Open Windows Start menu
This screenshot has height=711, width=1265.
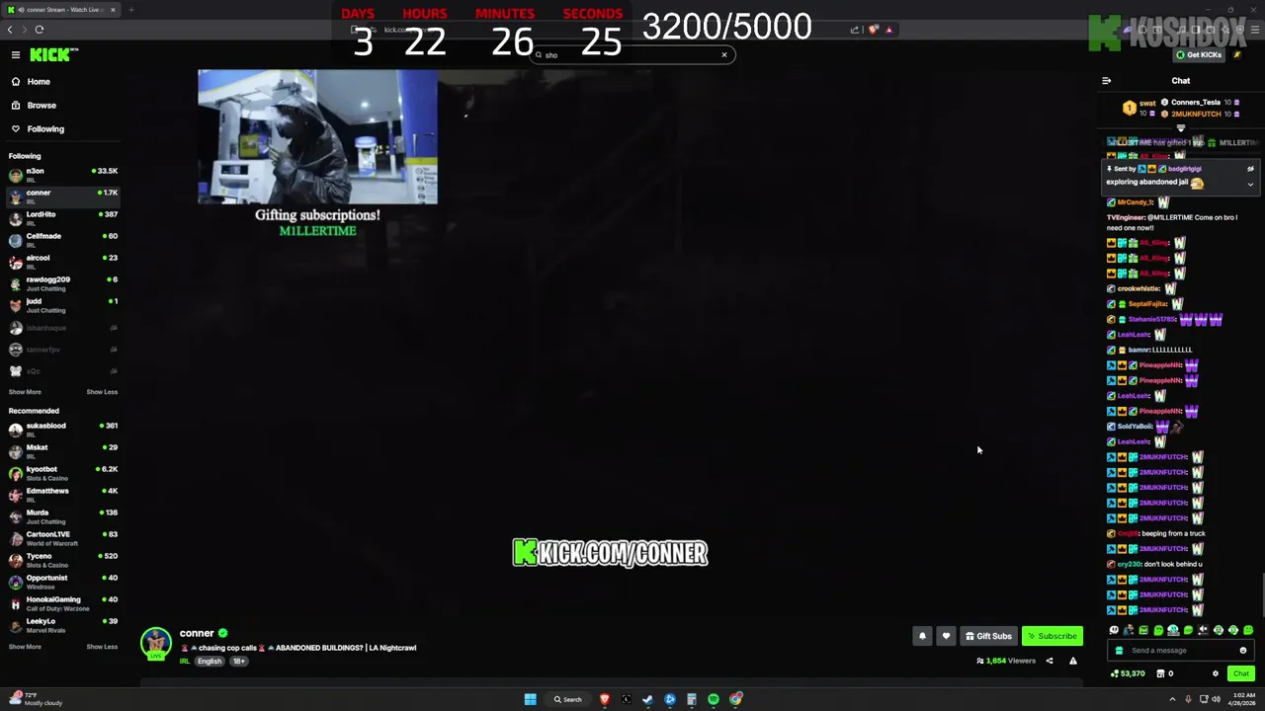click(x=531, y=699)
